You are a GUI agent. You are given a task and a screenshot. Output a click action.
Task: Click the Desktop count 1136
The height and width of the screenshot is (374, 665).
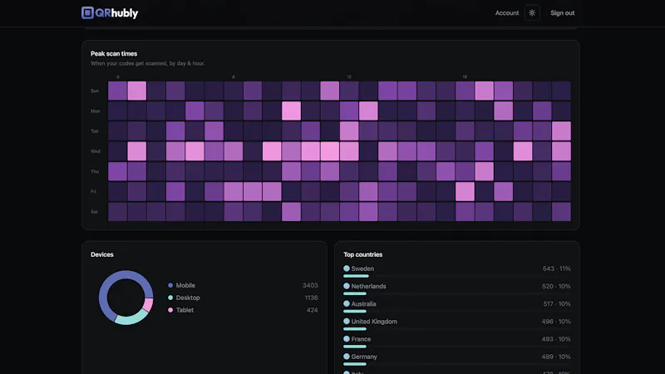click(311, 298)
